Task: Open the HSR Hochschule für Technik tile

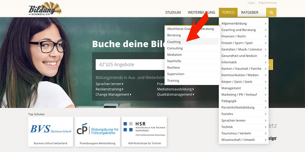Action: (x=144, y=128)
